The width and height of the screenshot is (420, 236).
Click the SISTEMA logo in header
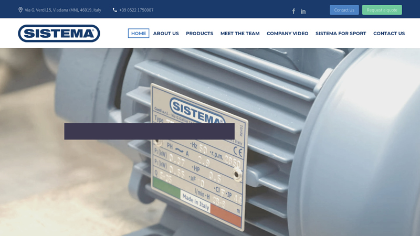click(59, 34)
